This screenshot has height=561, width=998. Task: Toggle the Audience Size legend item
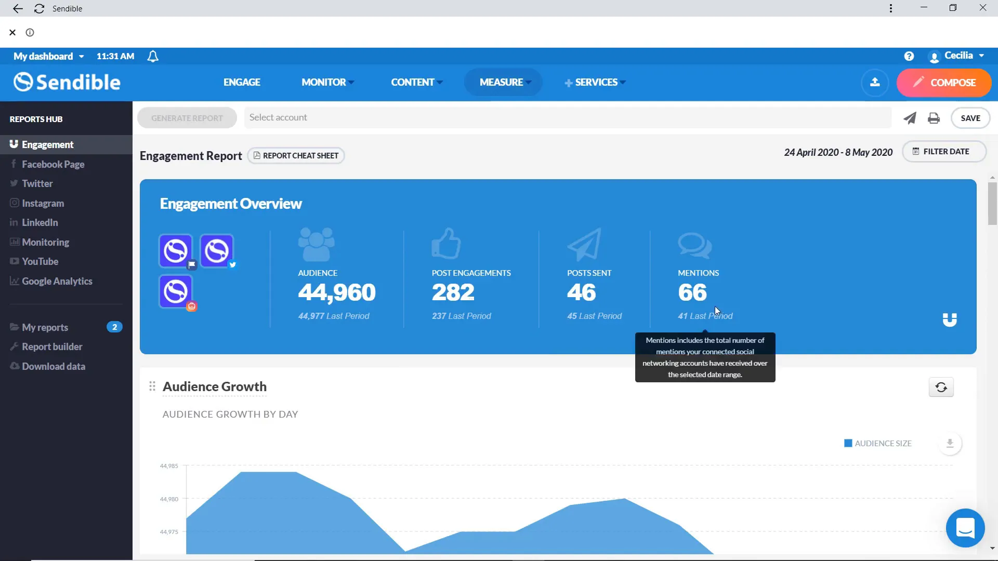point(878,443)
